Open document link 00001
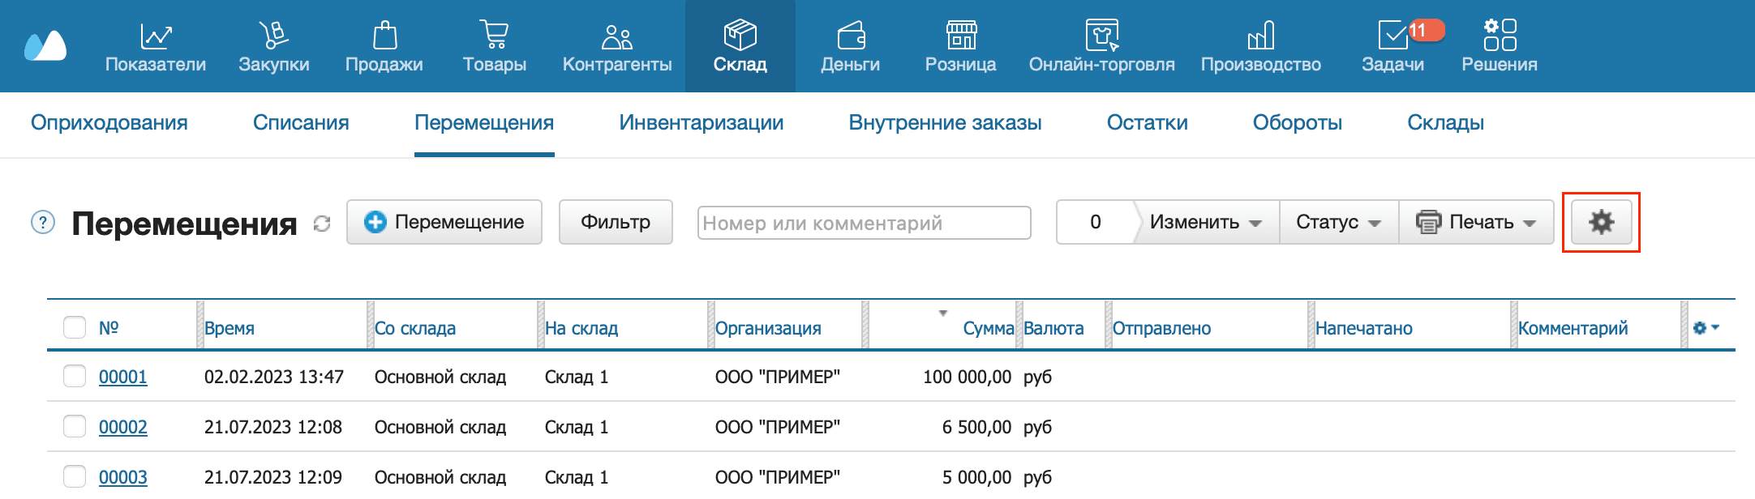Screen dimensions: 1755x499 click(x=123, y=377)
